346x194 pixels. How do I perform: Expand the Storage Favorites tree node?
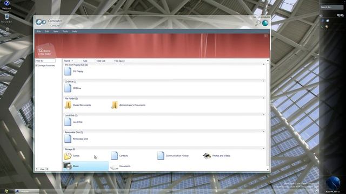[36, 66]
